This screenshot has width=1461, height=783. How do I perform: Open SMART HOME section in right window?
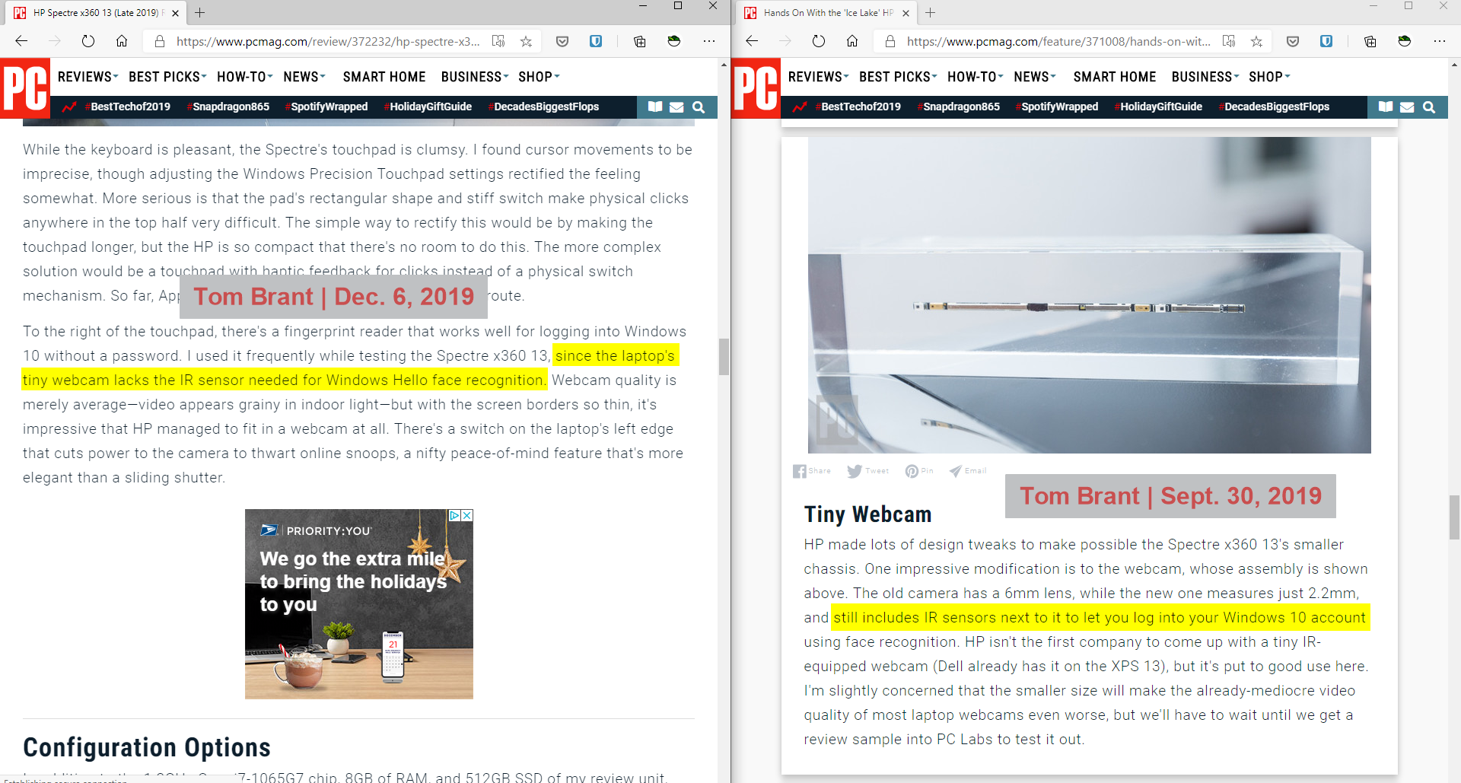tap(1115, 77)
